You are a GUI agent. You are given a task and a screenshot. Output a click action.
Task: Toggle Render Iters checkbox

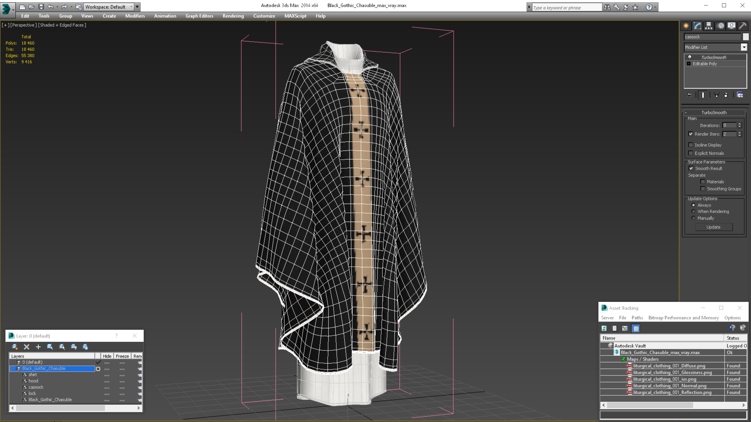(x=691, y=134)
